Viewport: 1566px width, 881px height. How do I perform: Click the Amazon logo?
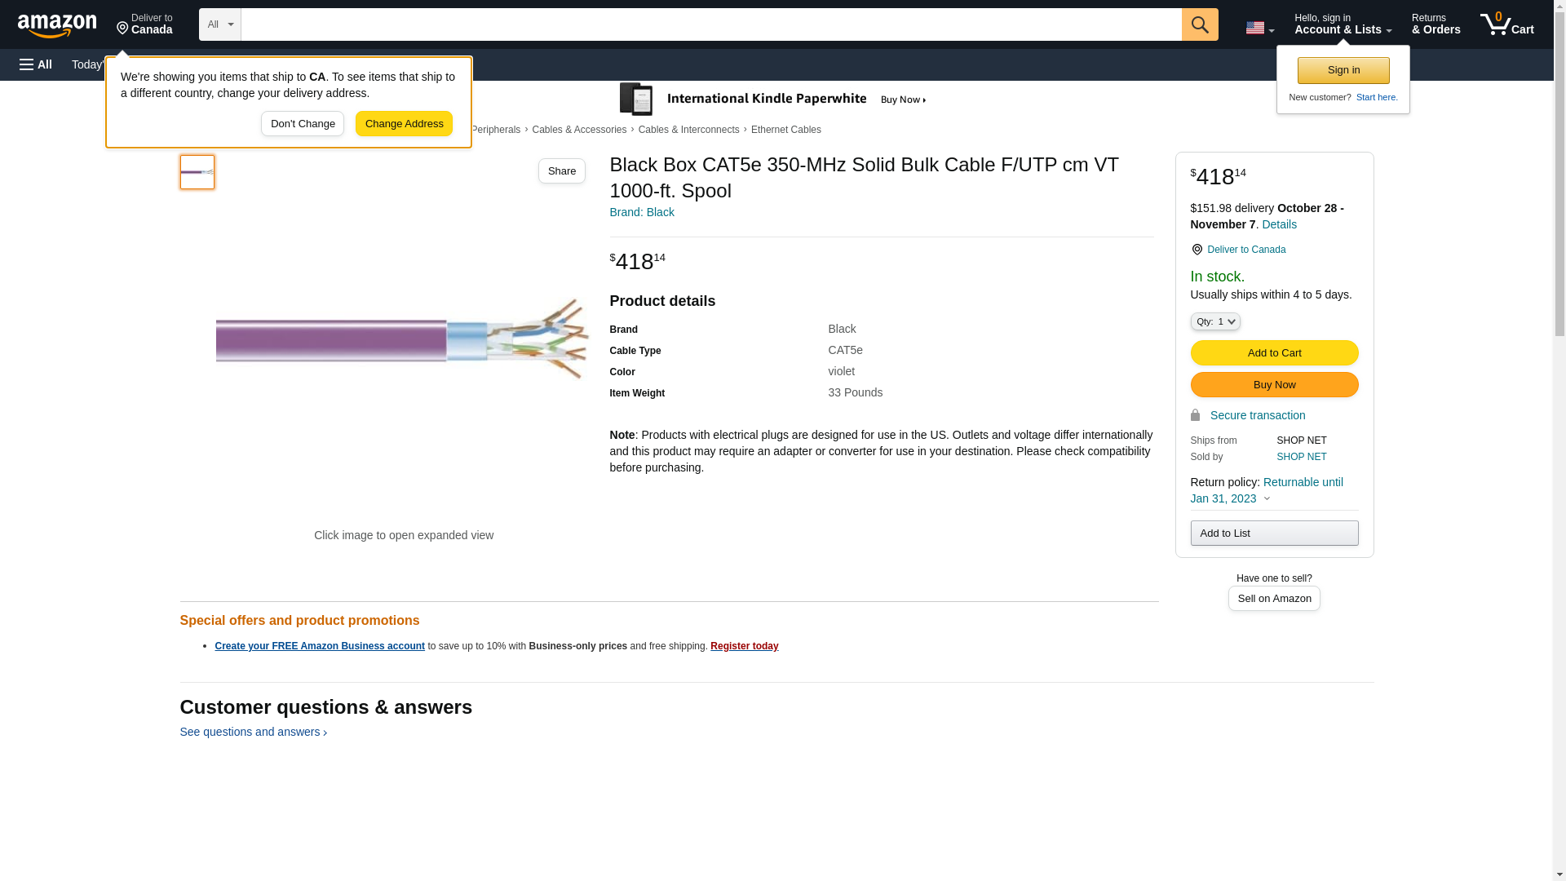(57, 25)
